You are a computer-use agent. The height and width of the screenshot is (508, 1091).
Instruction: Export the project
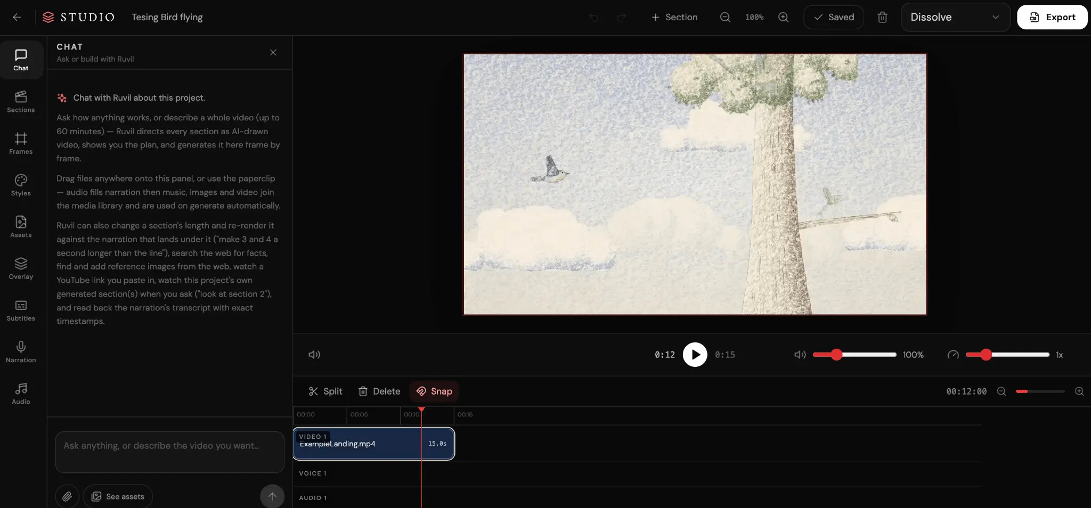click(1052, 17)
